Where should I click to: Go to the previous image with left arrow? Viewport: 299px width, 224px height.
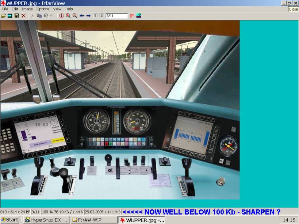pos(82,16)
